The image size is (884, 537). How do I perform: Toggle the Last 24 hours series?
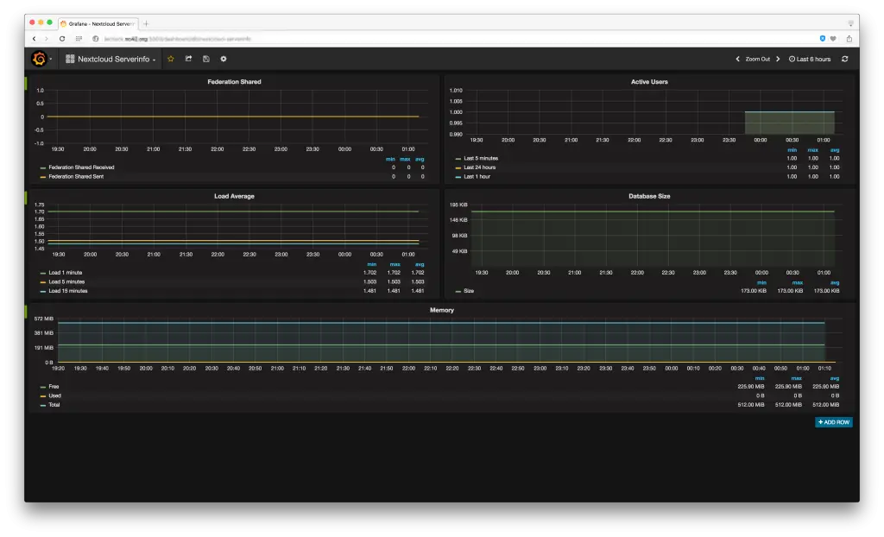click(481, 167)
